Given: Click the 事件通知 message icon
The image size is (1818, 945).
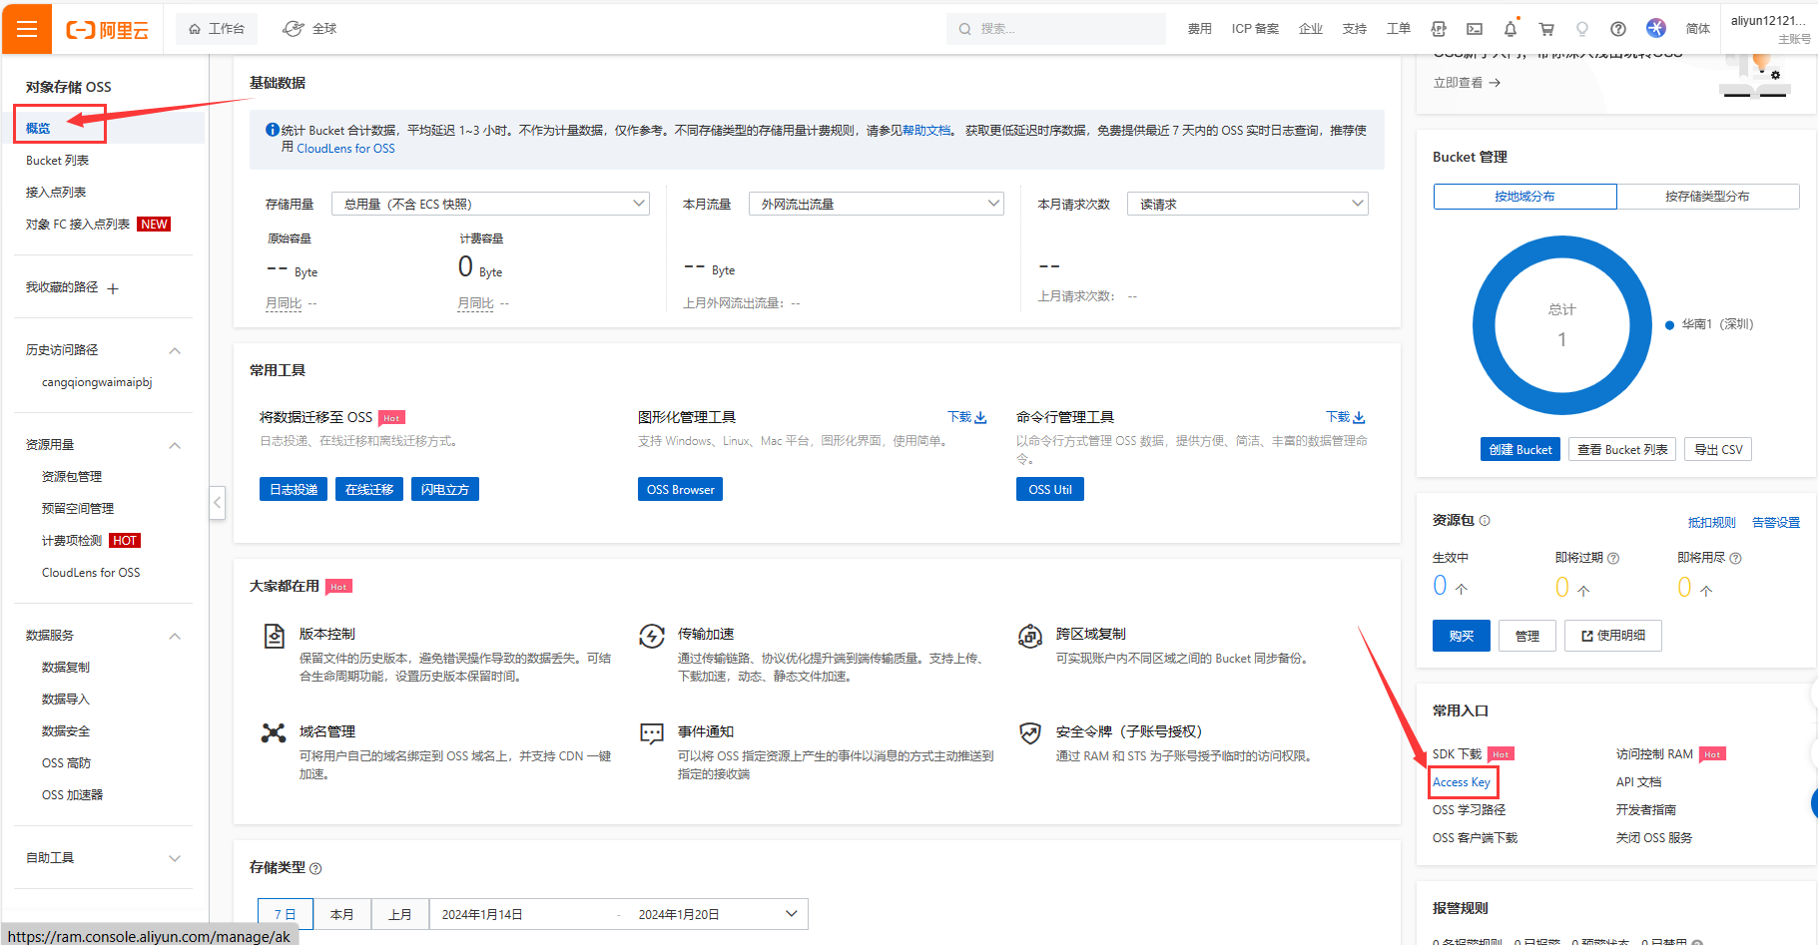Looking at the screenshot, I should [x=652, y=734].
